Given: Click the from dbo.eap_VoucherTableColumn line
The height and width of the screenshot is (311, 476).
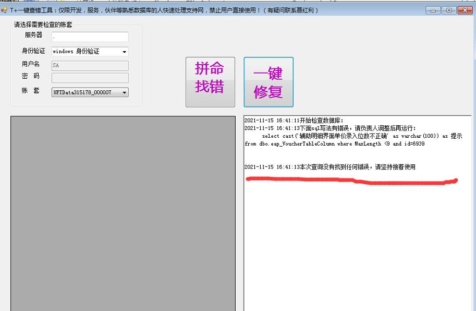Looking at the screenshot, I should click(x=335, y=143).
